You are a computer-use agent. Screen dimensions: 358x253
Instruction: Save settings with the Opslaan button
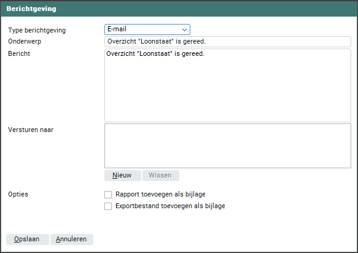[28, 239]
